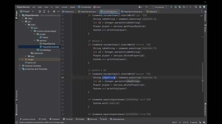Screen dimensions: 222x124
Task: Open Project panel options gear
Action: 54,11
